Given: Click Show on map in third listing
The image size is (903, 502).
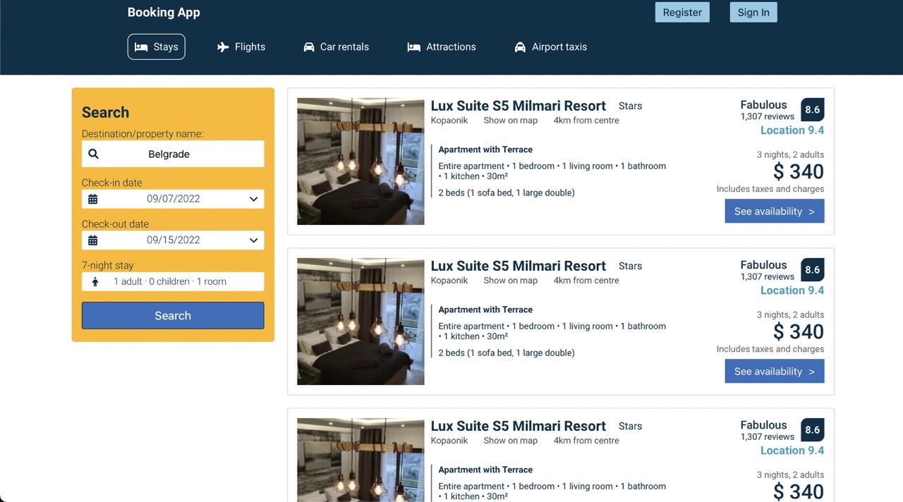Looking at the screenshot, I should coord(511,441).
